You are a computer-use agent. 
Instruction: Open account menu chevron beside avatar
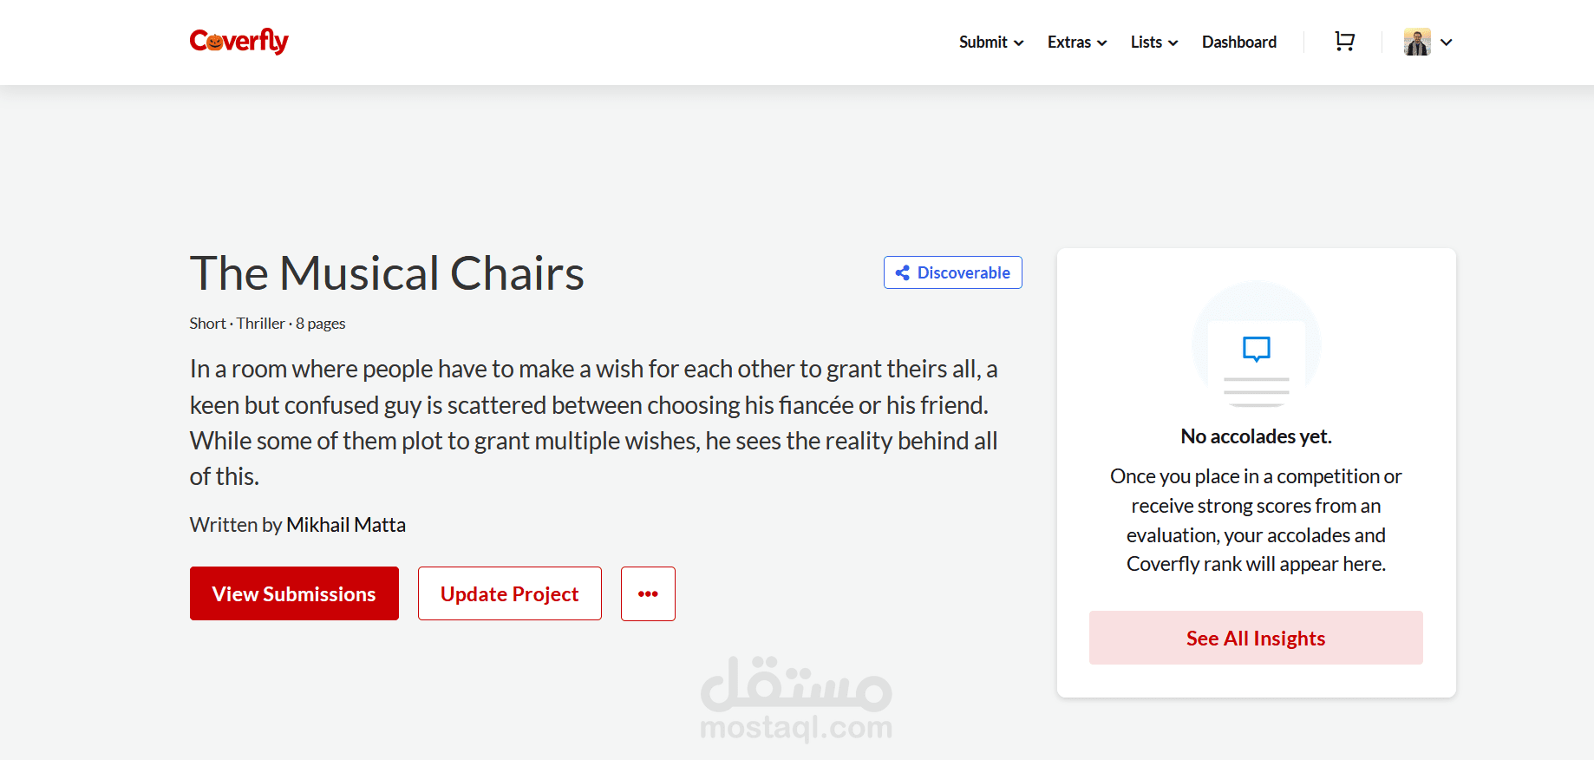click(x=1446, y=42)
